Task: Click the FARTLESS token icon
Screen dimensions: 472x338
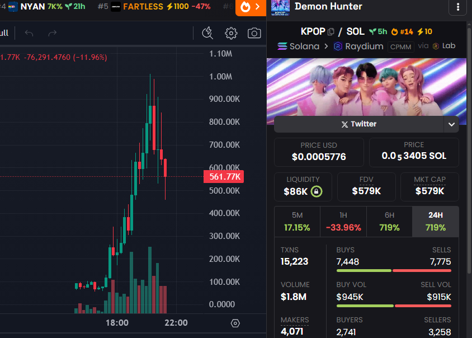Action: point(116,7)
